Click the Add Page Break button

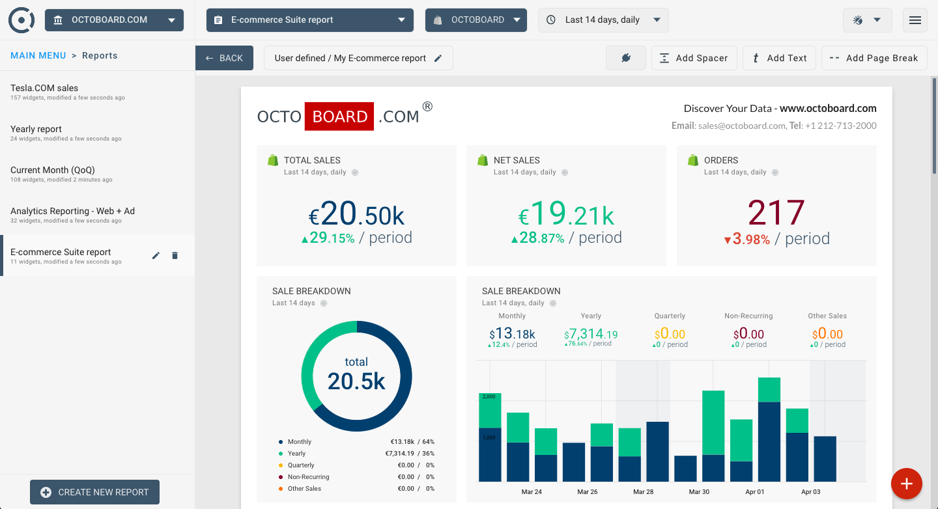tap(874, 58)
